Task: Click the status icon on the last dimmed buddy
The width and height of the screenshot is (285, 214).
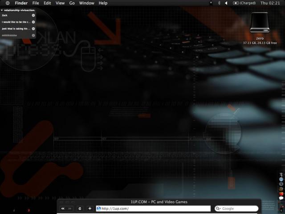Action: coord(33,35)
